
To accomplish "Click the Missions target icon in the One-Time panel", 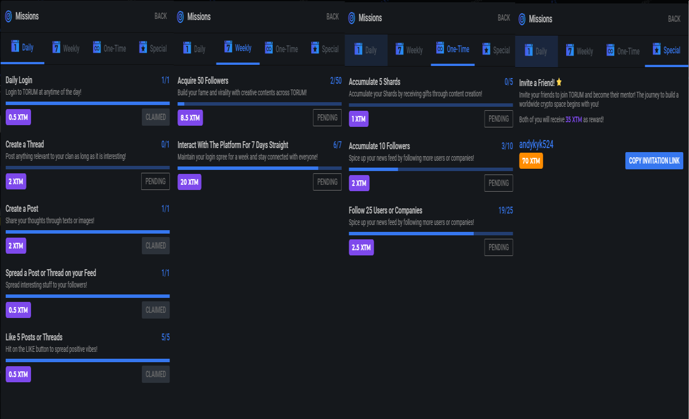I will 351,18.
